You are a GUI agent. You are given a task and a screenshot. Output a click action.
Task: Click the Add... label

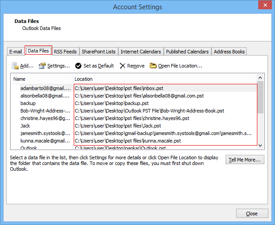click(x=27, y=66)
